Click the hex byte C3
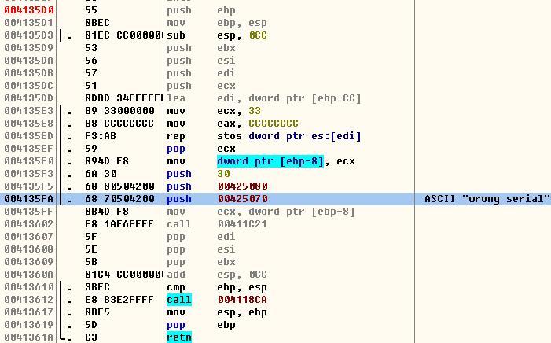 [91, 337]
